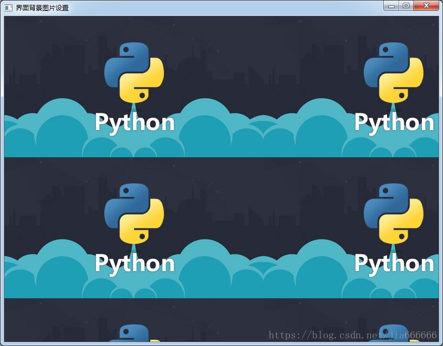
Task: Click the 'Python' text under the top-right logo
Action: [x=395, y=122]
